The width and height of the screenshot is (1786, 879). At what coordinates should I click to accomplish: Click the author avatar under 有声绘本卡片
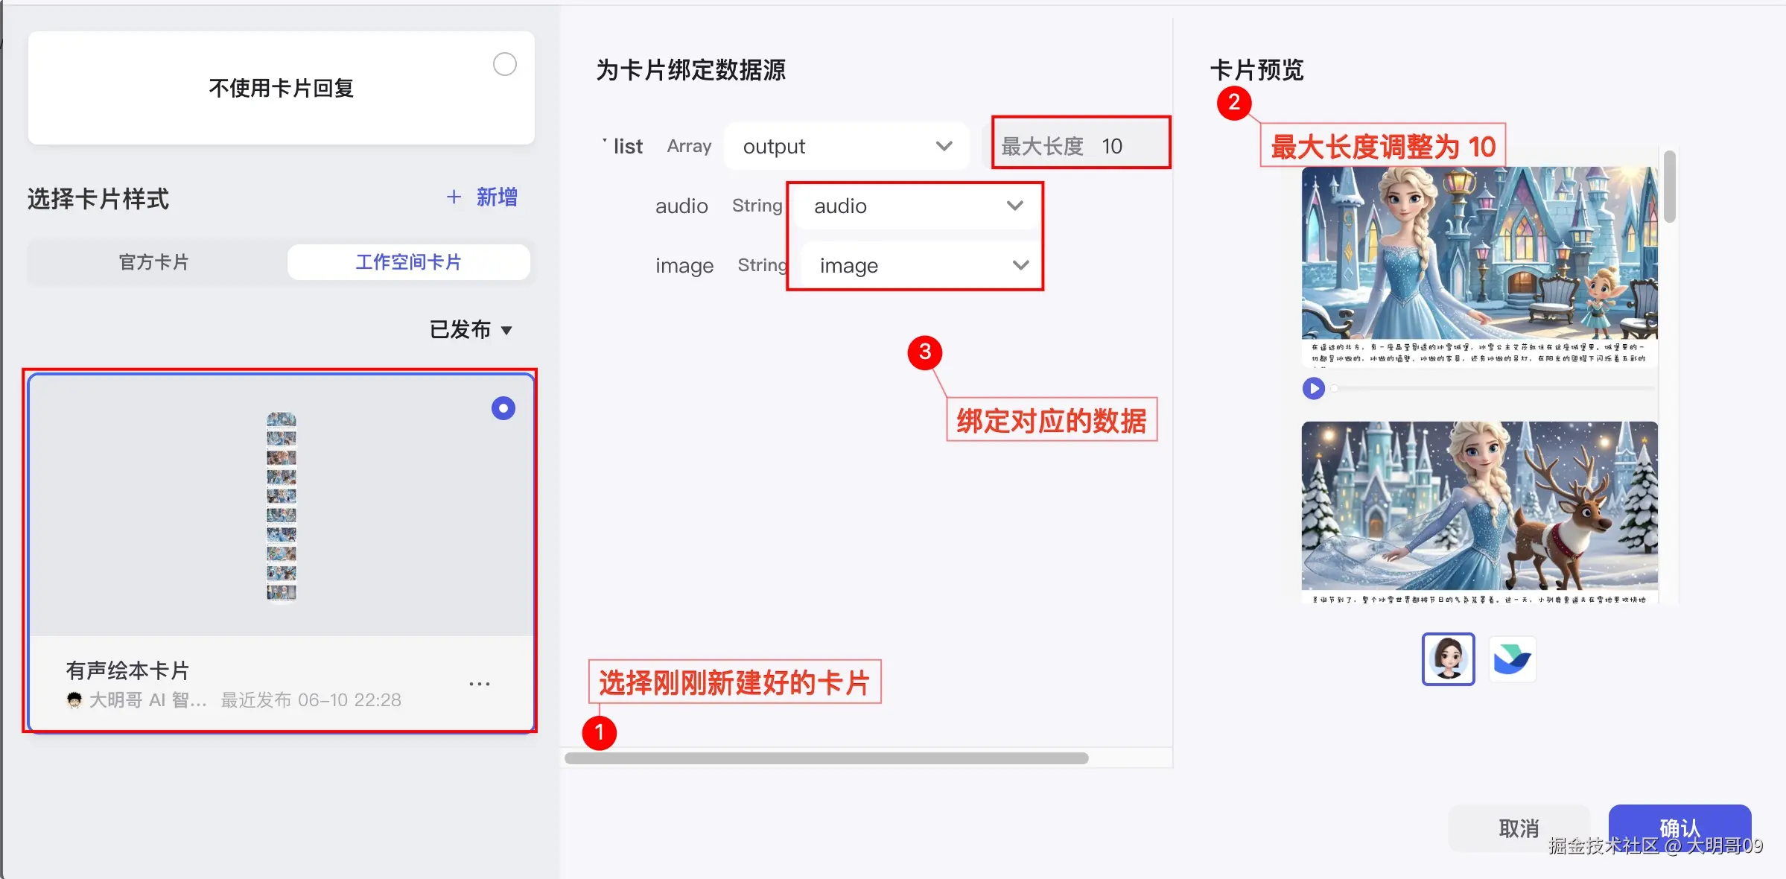74,700
